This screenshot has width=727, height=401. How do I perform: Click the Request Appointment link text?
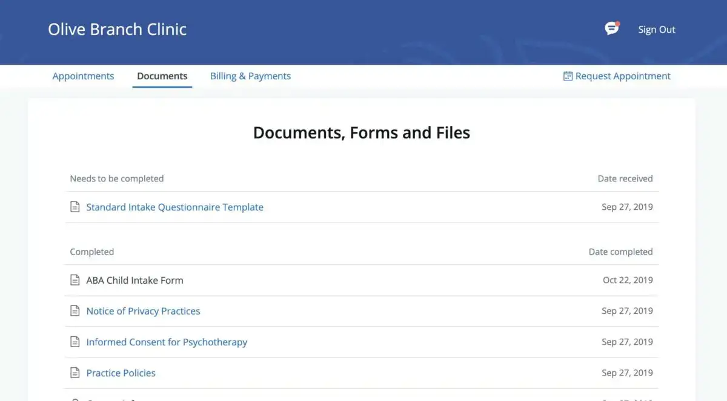pyautogui.click(x=623, y=76)
